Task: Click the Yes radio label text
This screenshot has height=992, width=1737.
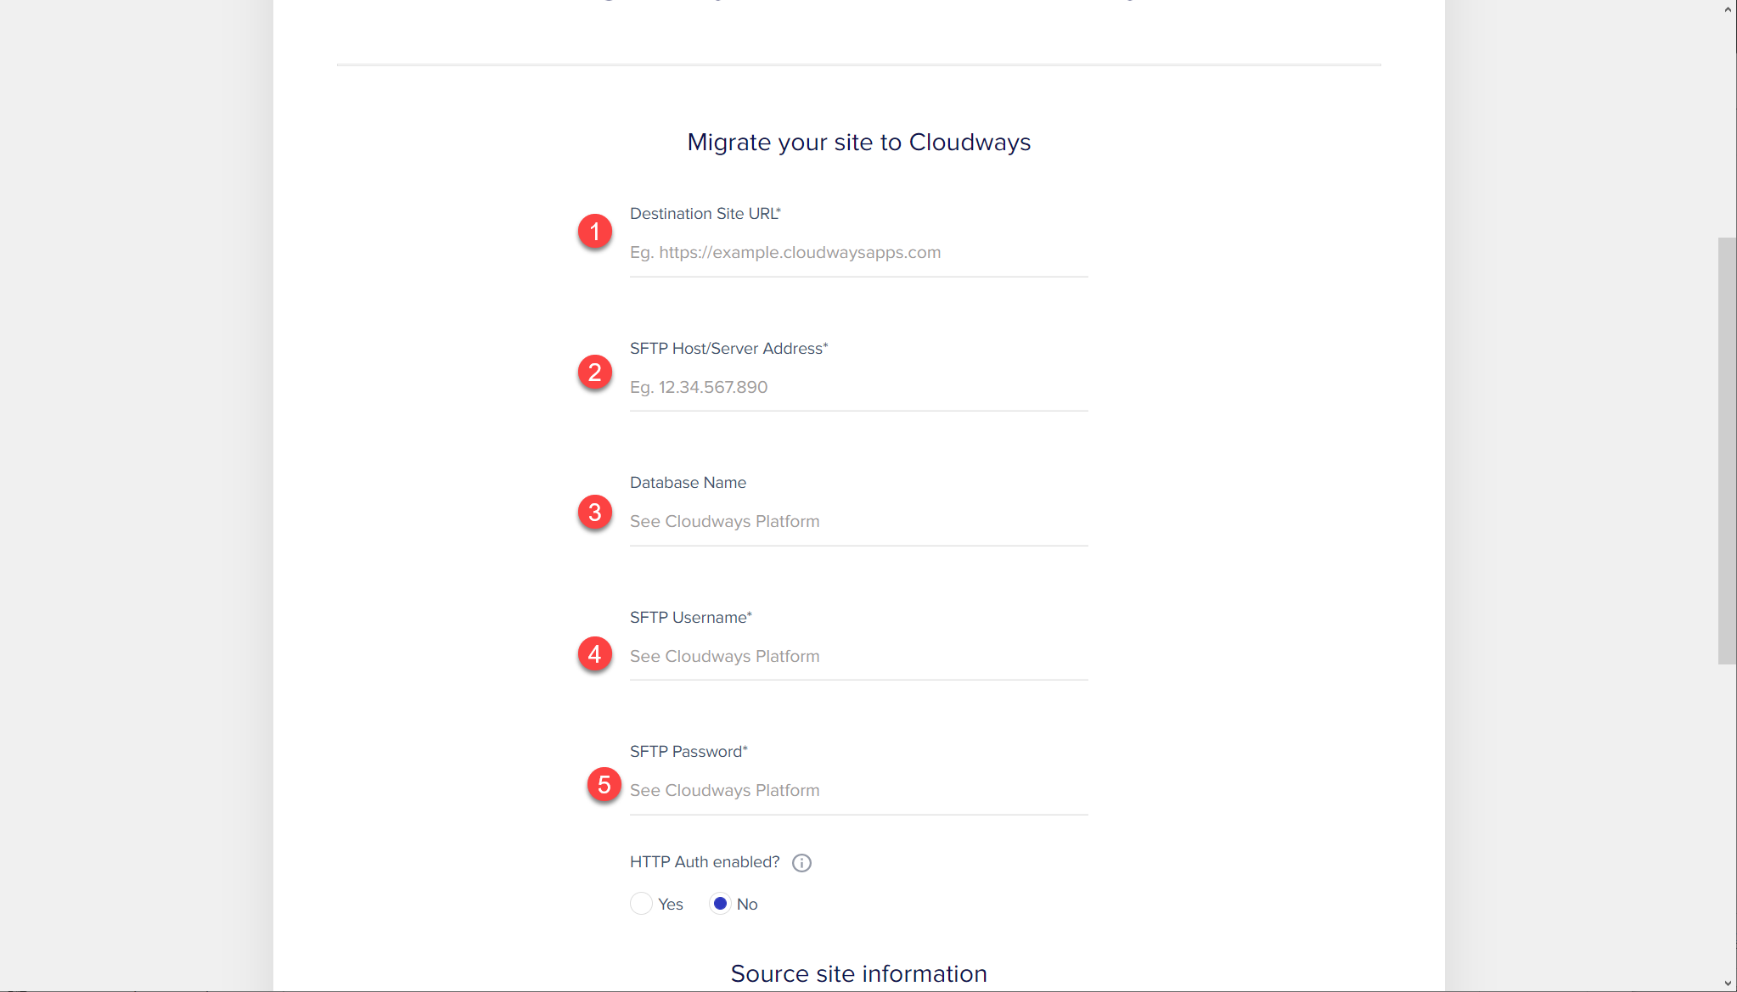Action: click(670, 905)
